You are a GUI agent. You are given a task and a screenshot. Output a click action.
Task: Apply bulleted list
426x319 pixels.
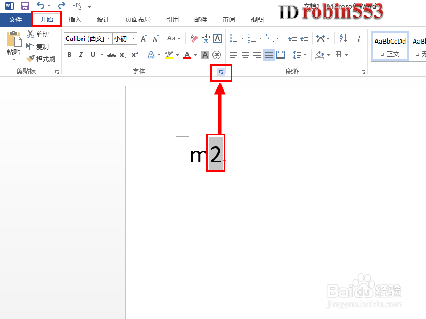click(234, 38)
